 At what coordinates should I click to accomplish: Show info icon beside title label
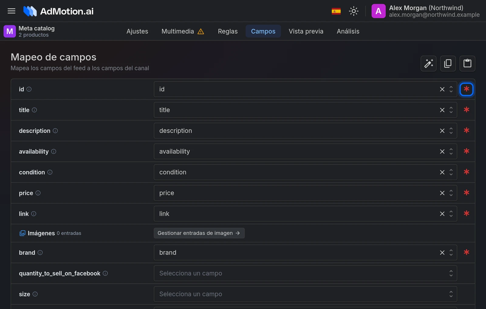tap(34, 110)
